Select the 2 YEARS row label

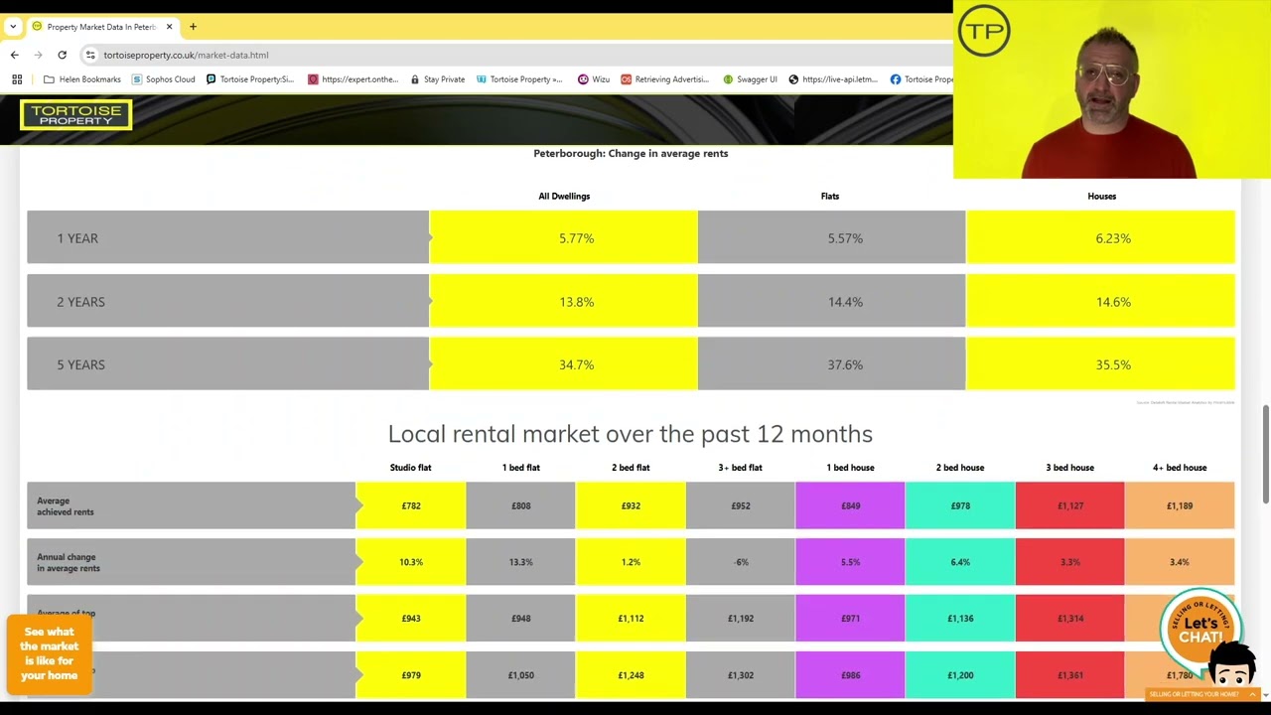pyautogui.click(x=80, y=302)
